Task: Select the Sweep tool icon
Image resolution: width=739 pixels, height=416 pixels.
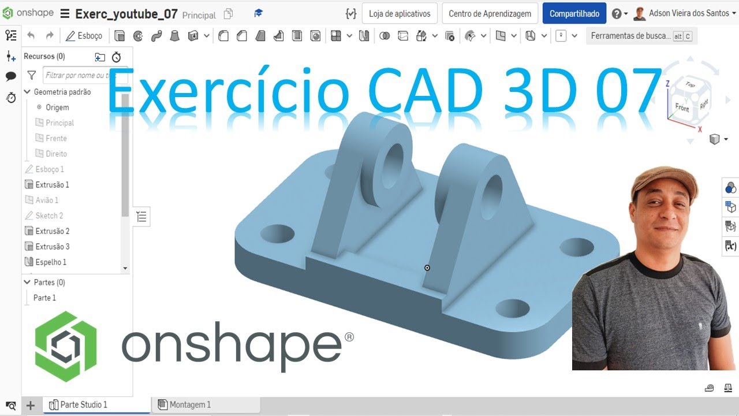Action: [x=156, y=36]
